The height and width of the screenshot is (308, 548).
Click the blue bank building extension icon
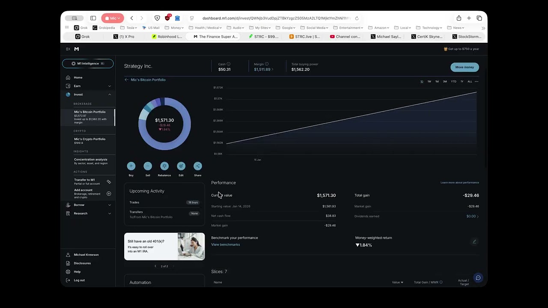pyautogui.click(x=177, y=18)
